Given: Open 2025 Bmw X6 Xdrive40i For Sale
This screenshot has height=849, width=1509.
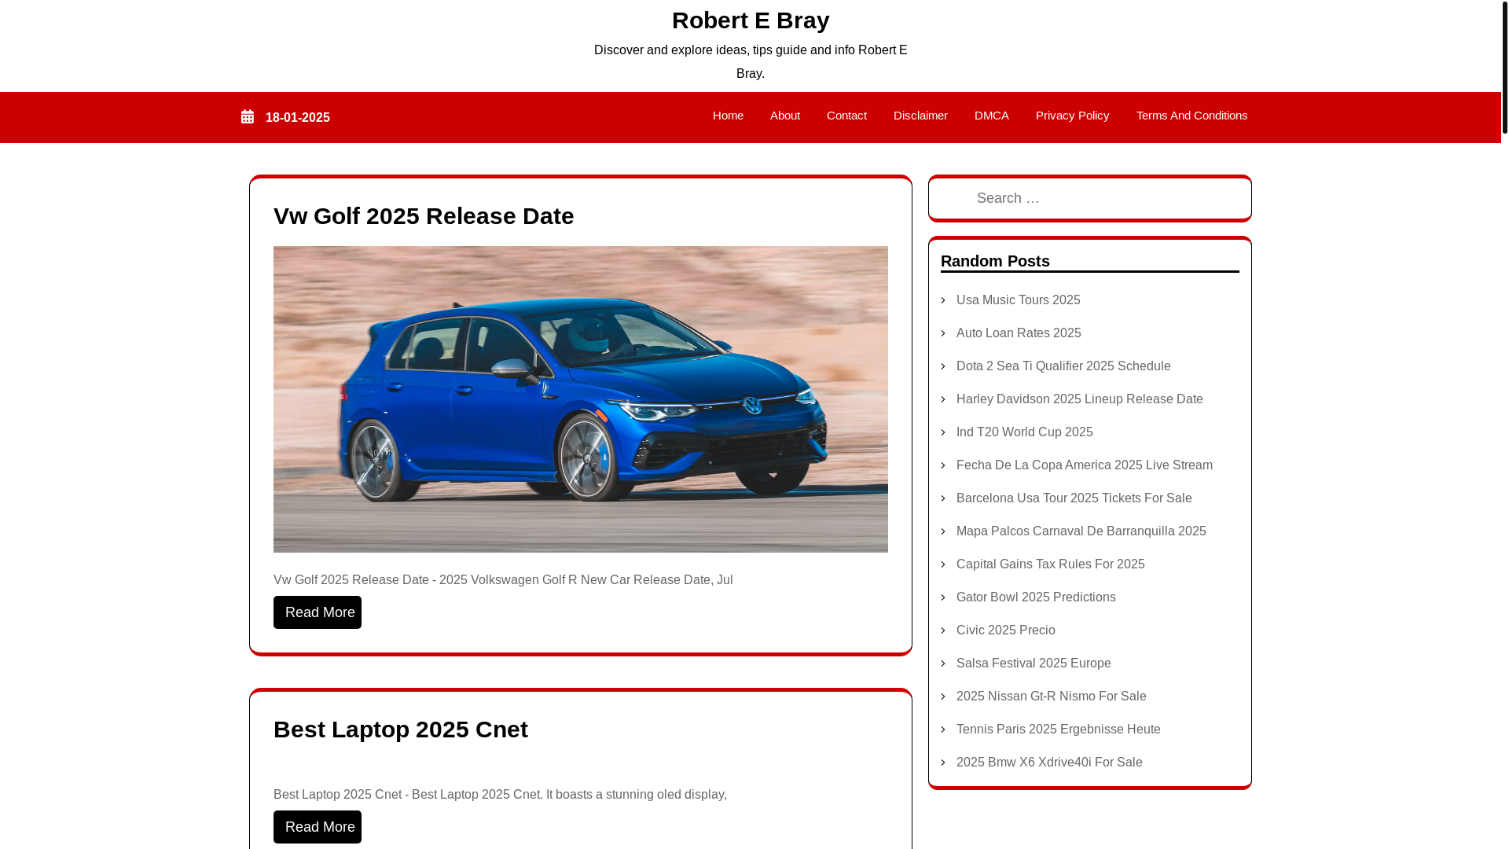Looking at the screenshot, I should click(1049, 763).
